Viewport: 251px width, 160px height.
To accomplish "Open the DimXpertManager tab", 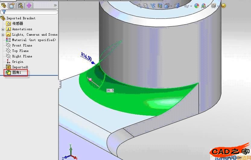I will tap(29, 5).
